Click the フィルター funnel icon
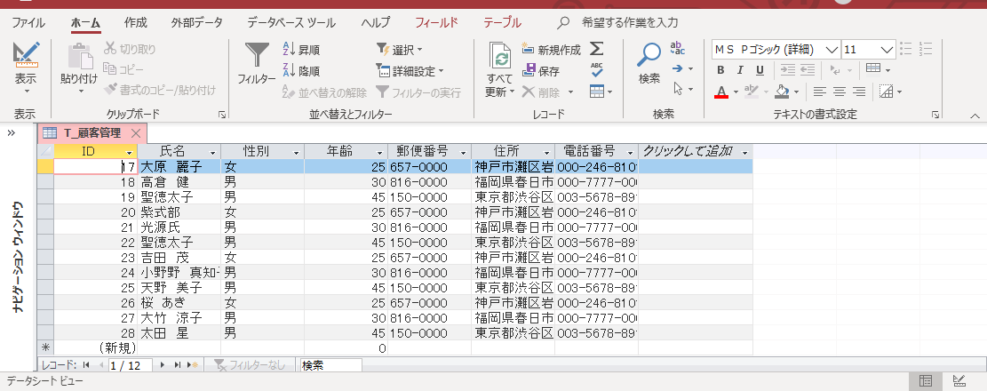The width and height of the screenshot is (987, 391). 257,56
